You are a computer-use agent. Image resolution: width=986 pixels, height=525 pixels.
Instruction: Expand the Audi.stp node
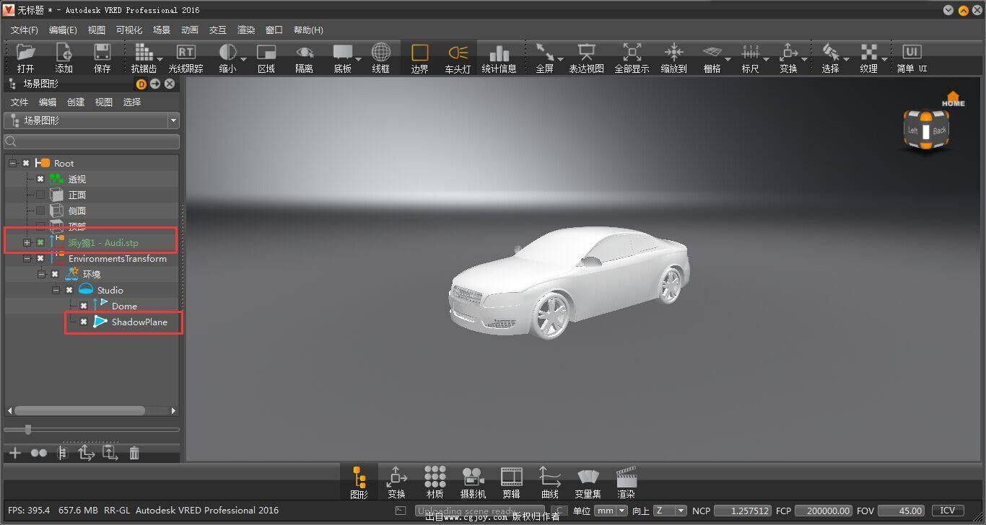(x=27, y=242)
